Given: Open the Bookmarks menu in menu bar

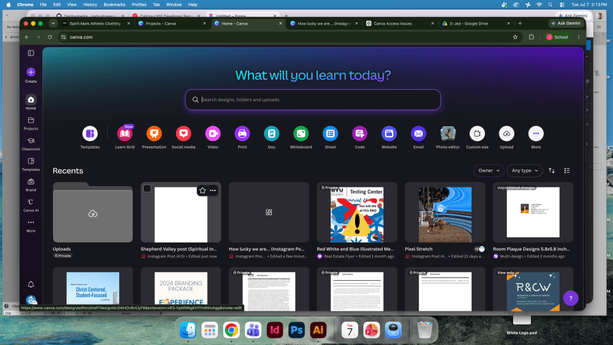Looking at the screenshot, I should (114, 5).
